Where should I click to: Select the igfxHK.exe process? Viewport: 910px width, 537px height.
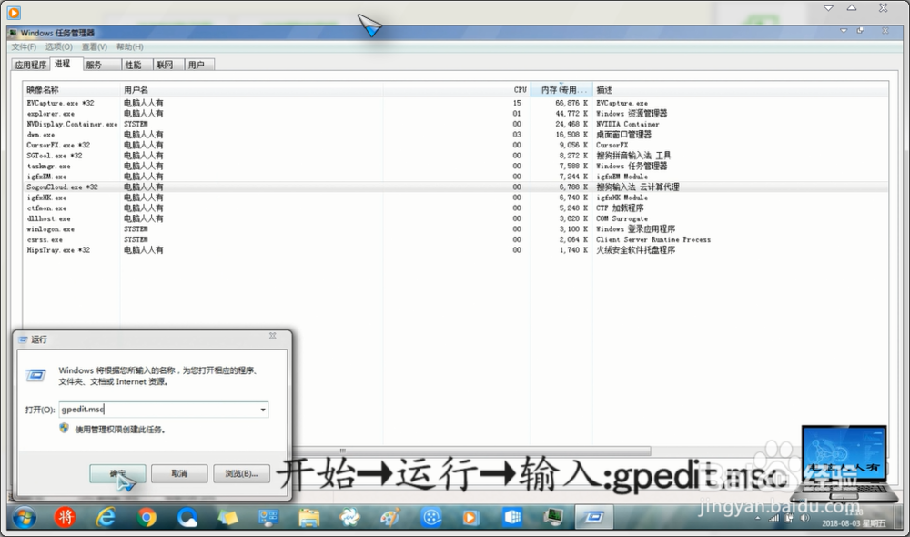click(x=455, y=198)
